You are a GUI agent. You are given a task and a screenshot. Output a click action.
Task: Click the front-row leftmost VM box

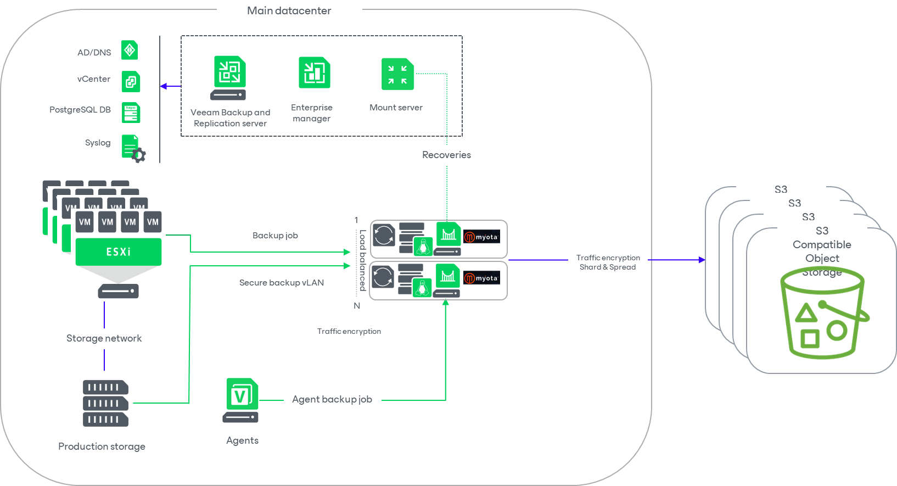pos(85,222)
